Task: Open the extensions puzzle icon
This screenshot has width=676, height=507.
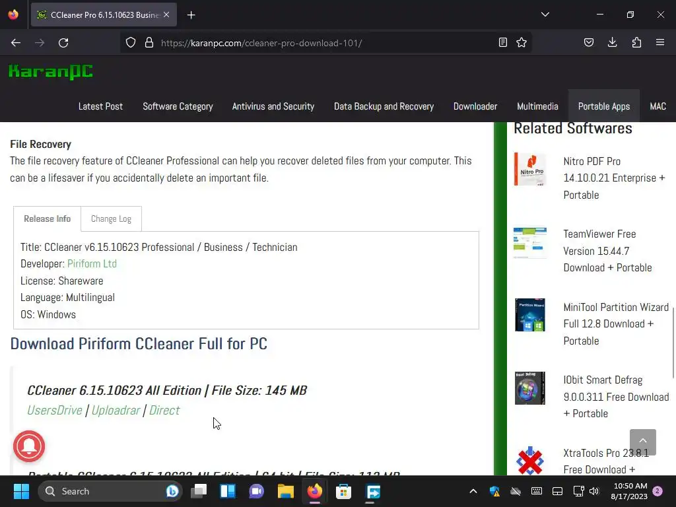Action: [x=636, y=43]
